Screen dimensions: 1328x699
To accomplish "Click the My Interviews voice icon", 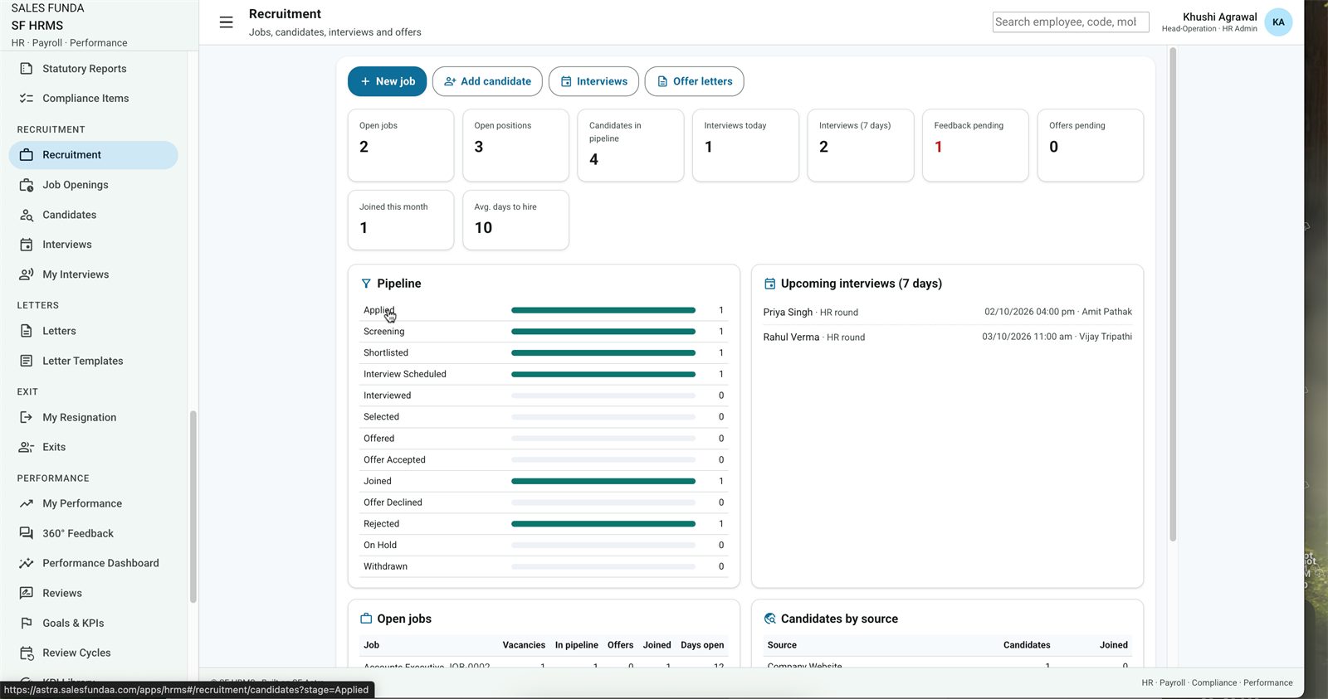I will [27, 274].
